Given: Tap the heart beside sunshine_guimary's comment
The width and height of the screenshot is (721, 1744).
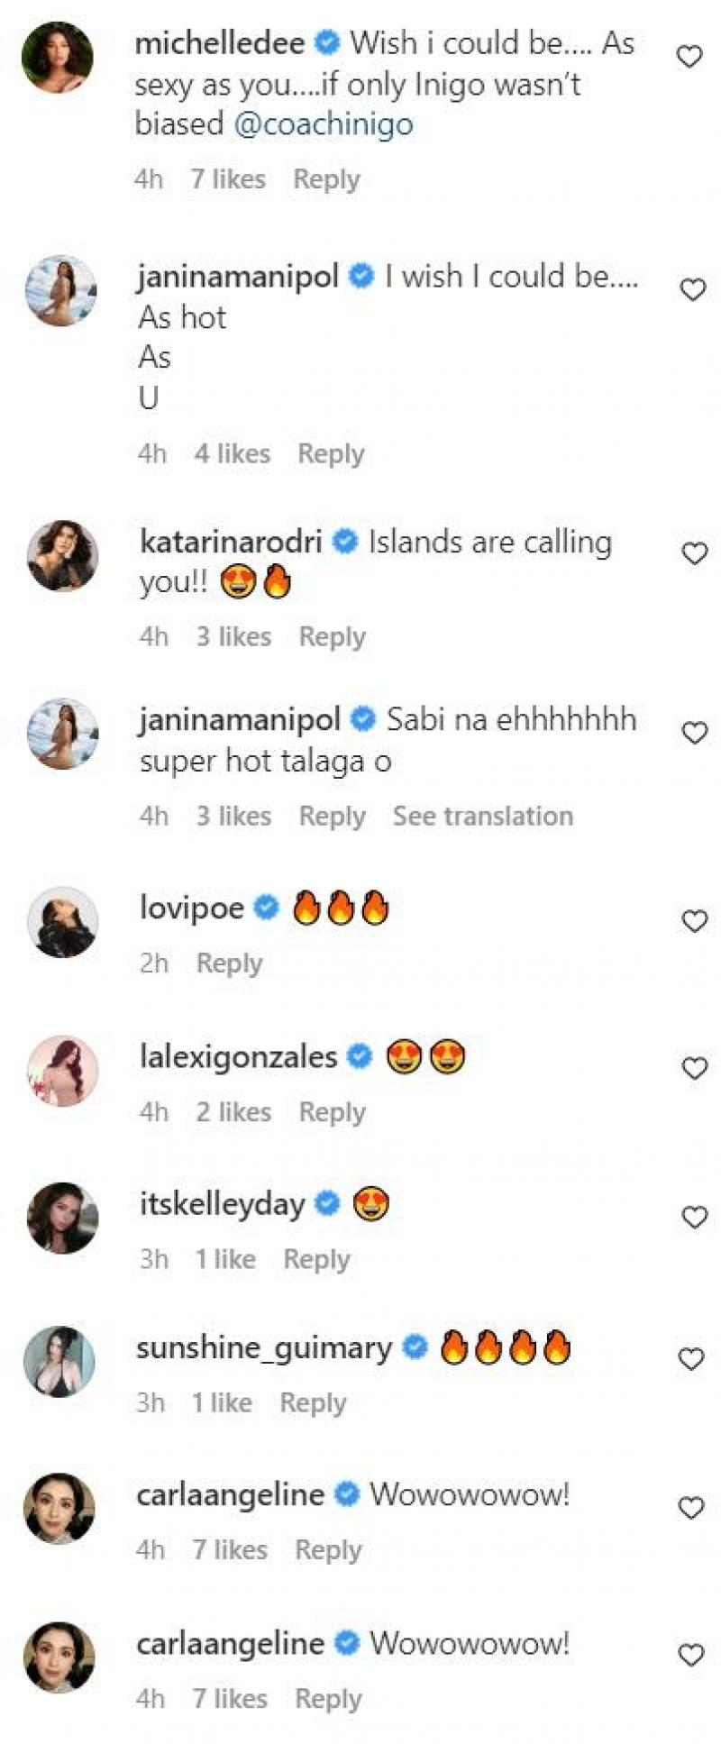Looking at the screenshot, I should coord(691,1359).
